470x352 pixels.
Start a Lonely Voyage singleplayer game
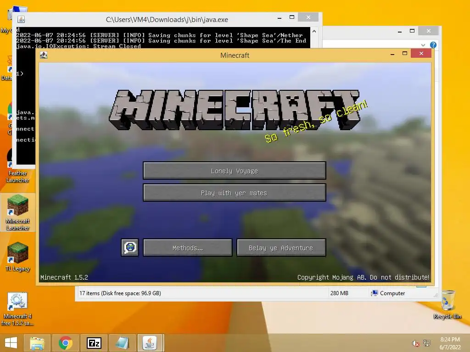235,171
